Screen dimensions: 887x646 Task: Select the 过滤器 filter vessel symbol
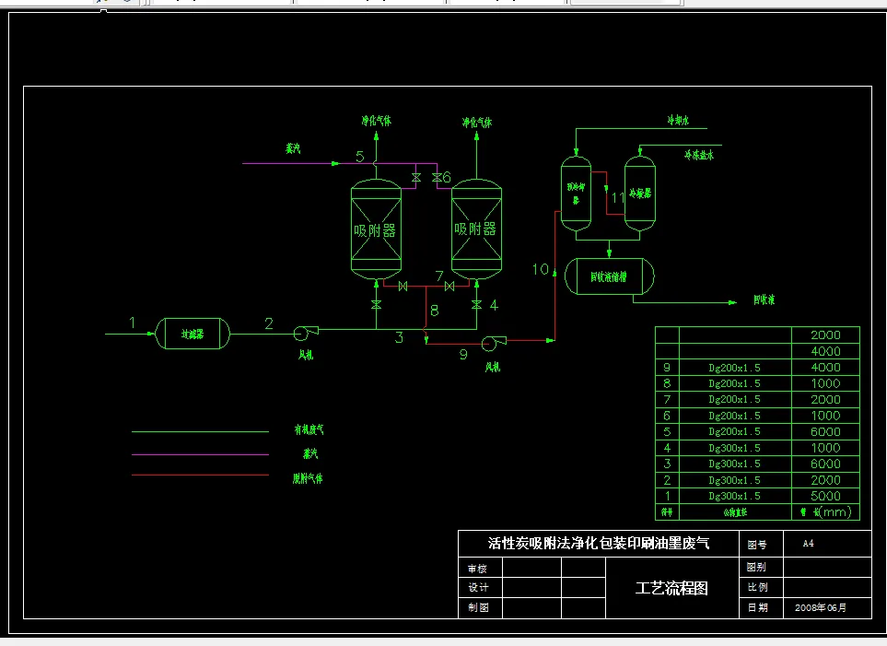click(193, 334)
